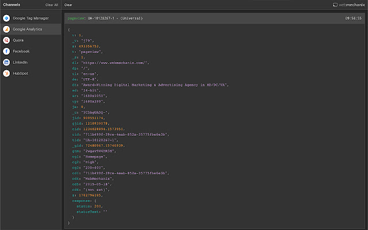Click the a 493356753 value
Viewport: 368px width, 230px height.
point(89,46)
